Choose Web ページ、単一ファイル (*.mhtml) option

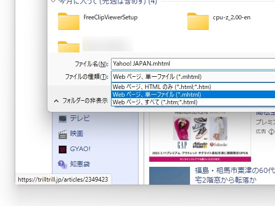(x=193, y=95)
